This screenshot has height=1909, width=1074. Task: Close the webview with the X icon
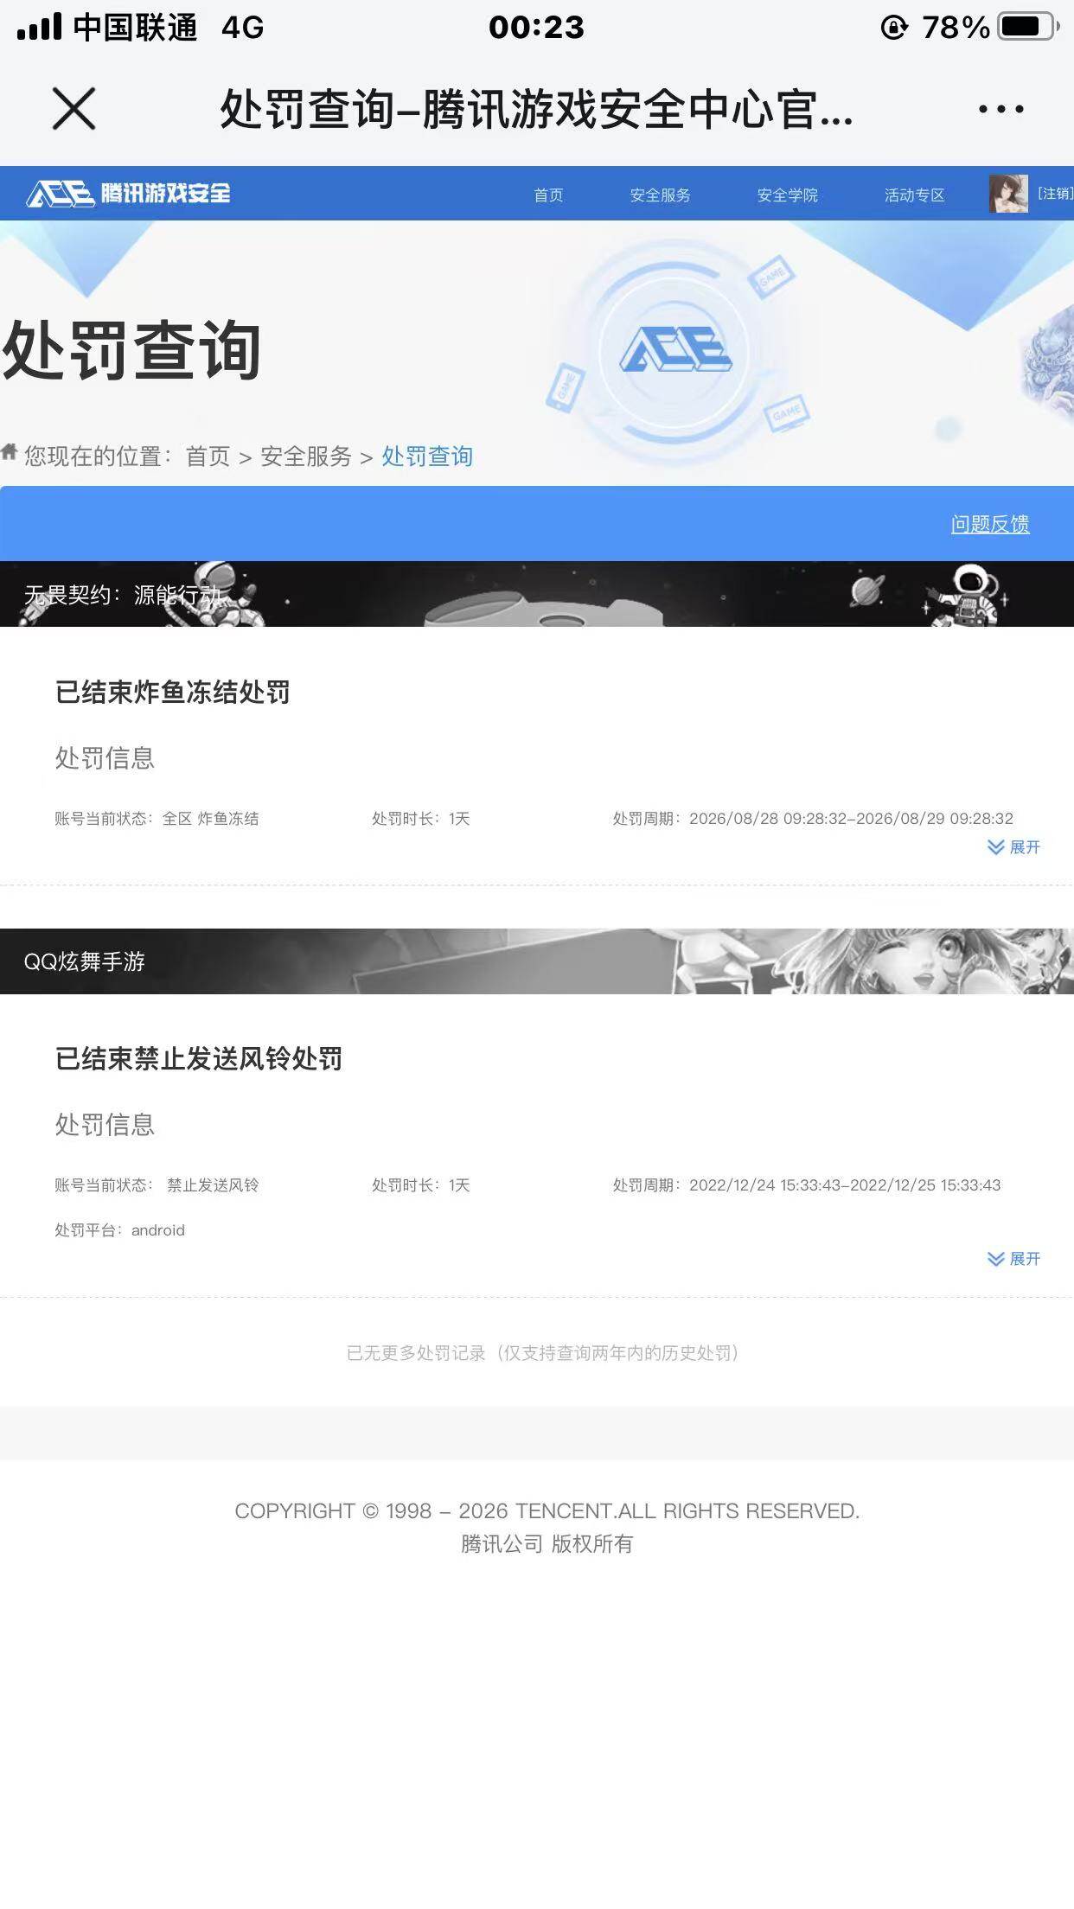pos(74,109)
